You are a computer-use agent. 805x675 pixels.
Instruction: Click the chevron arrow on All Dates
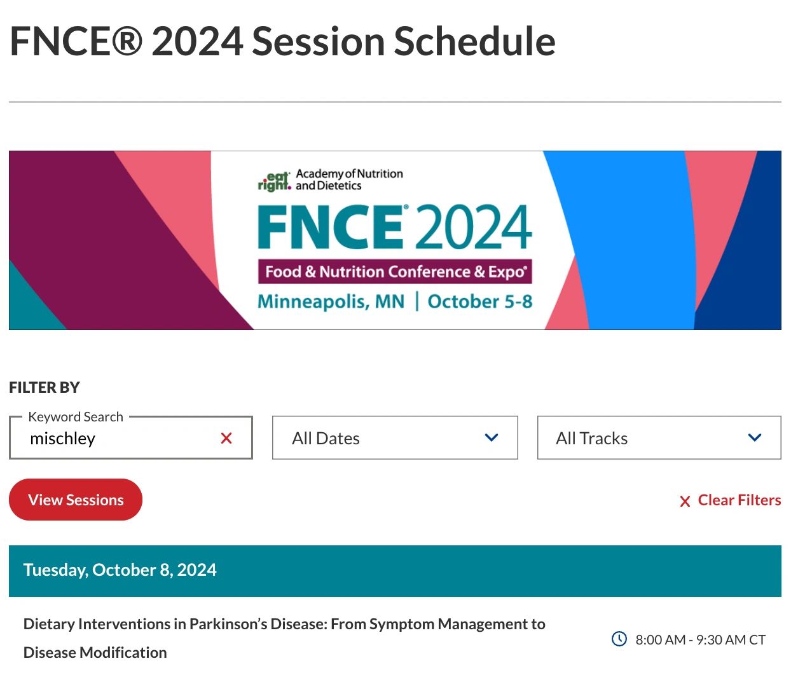click(x=491, y=438)
